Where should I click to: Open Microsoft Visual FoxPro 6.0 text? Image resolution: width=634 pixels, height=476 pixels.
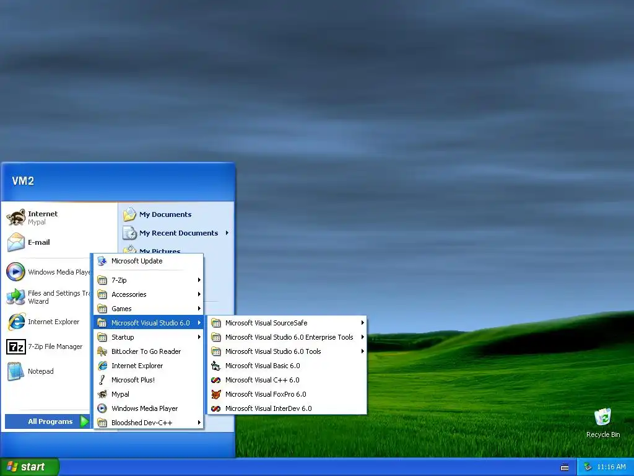266,394
